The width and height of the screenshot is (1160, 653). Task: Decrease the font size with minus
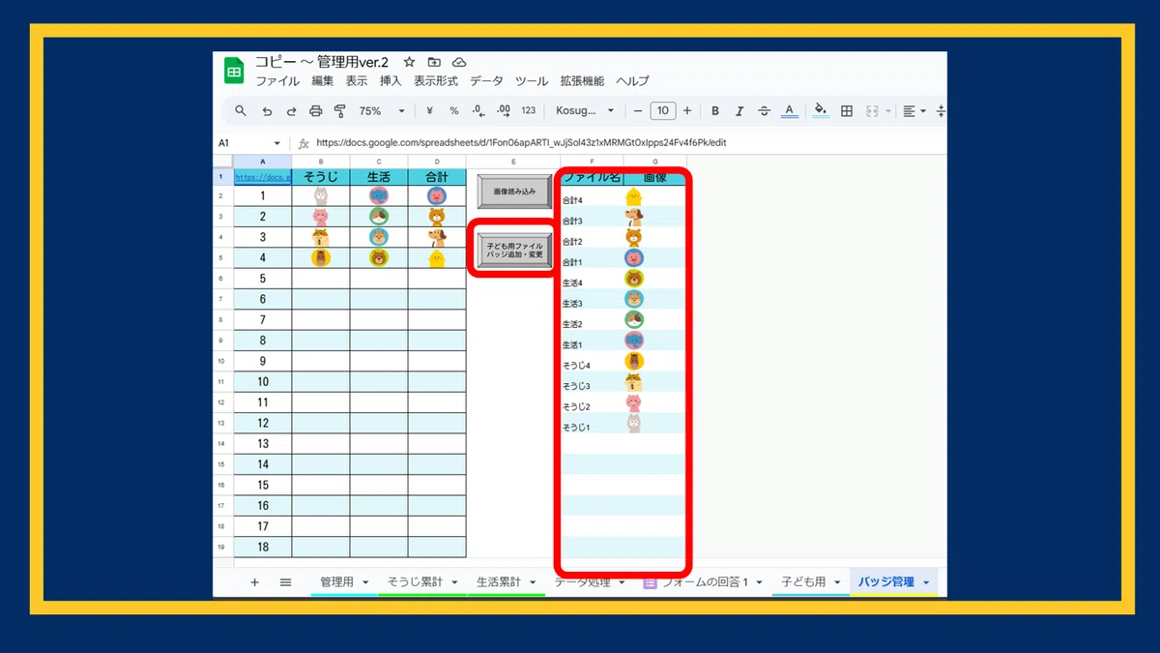[x=638, y=111]
